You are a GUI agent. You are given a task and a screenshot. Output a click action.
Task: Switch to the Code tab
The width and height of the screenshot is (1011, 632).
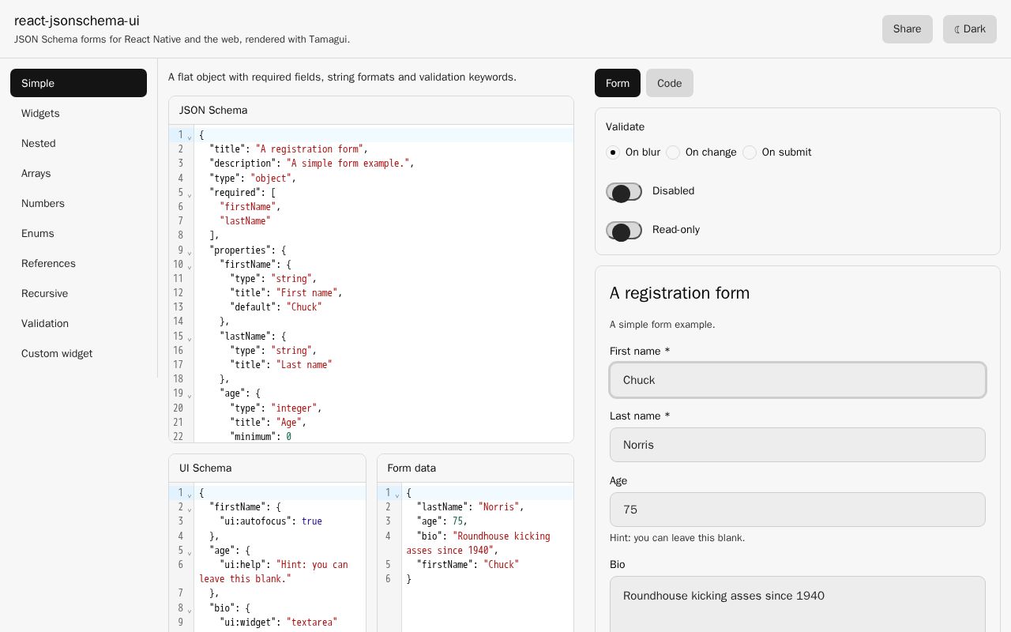669,83
